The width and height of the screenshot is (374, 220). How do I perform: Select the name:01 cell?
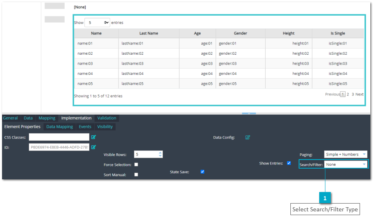[x=96, y=43]
